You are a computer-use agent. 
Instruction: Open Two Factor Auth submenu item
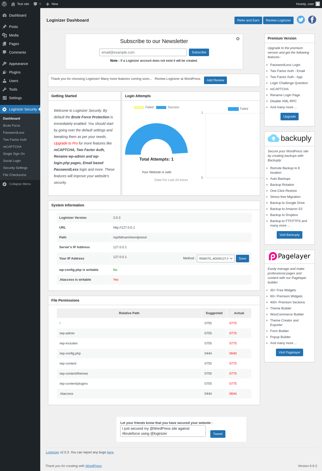pyautogui.click(x=15, y=140)
